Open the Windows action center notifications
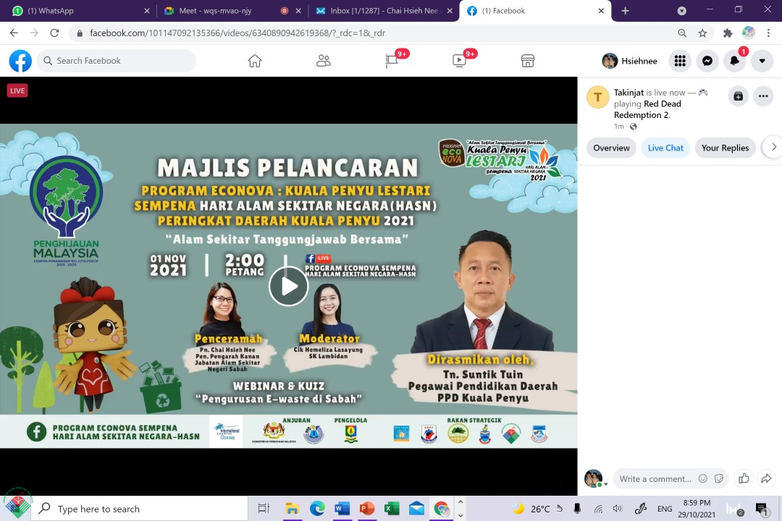This screenshot has height=521, width=782. [762, 509]
